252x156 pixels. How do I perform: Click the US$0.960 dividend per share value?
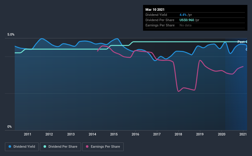tap(187, 20)
